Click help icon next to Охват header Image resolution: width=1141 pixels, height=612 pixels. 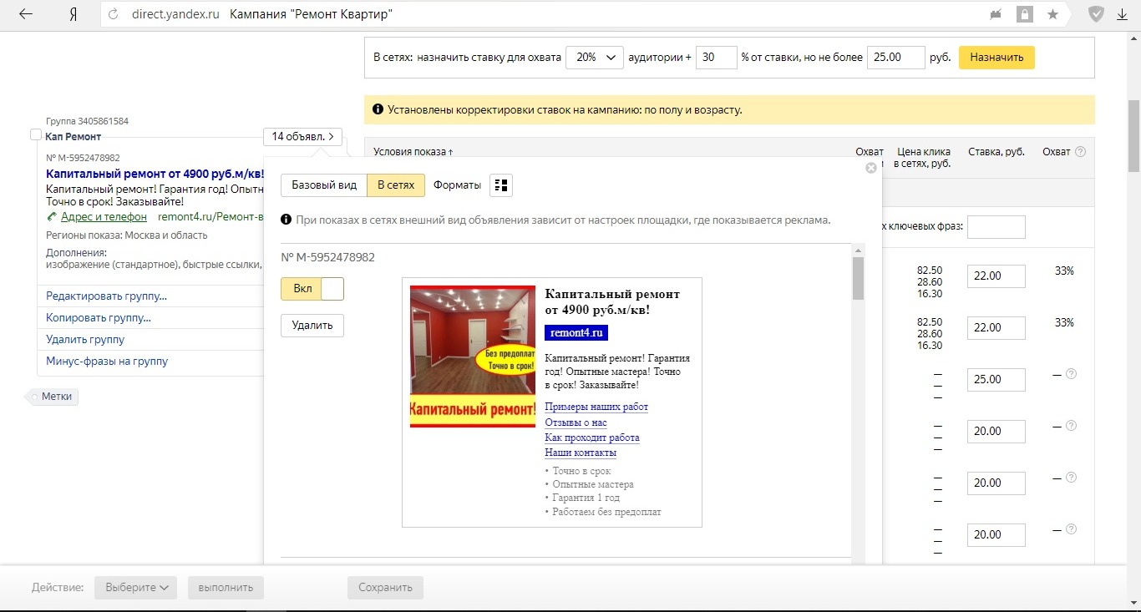click(1080, 152)
